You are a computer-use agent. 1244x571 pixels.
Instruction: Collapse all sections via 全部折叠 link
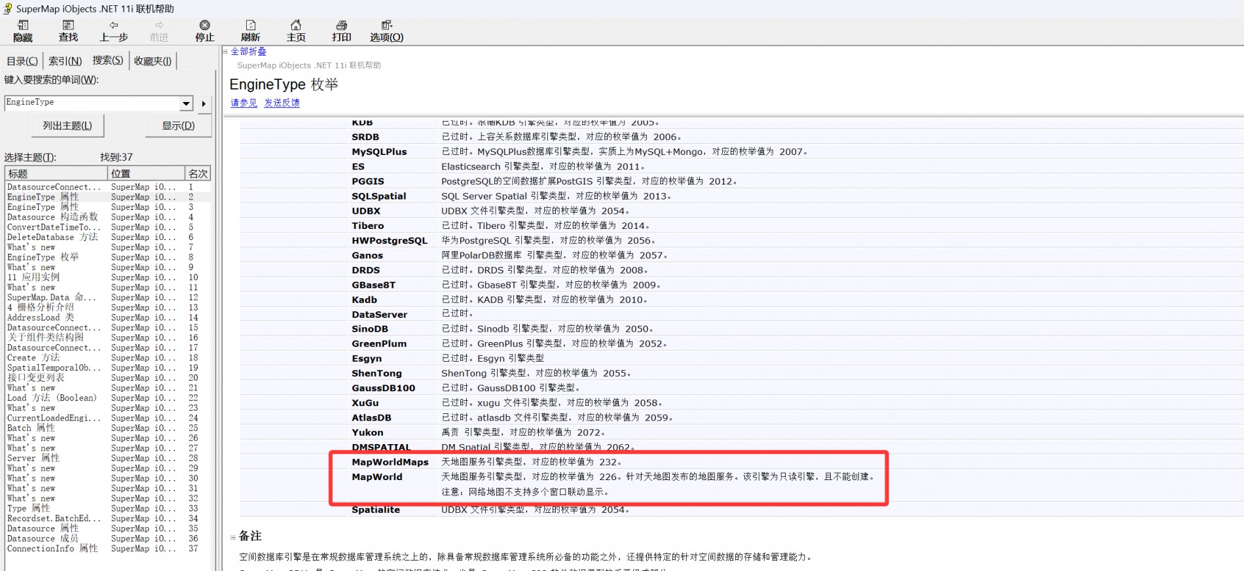coord(248,51)
